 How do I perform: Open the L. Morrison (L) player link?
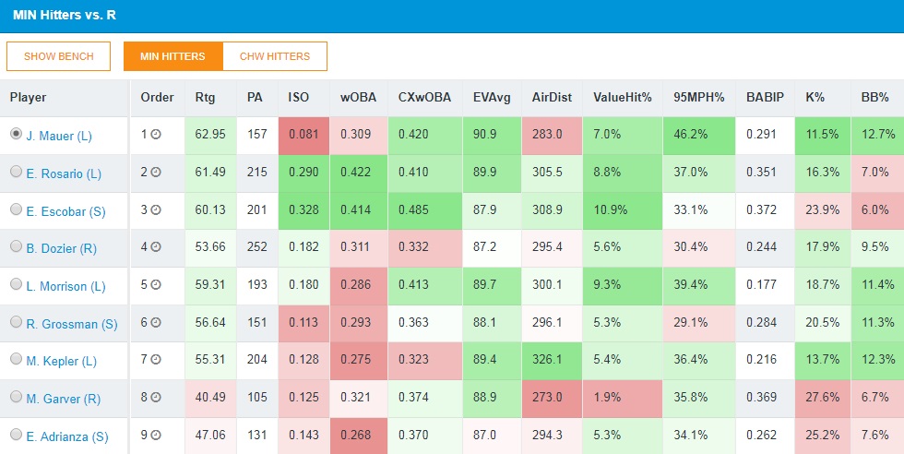[65, 287]
